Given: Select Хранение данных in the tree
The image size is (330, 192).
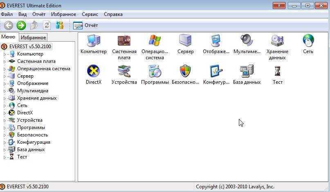Looking at the screenshot, I should point(37,98).
